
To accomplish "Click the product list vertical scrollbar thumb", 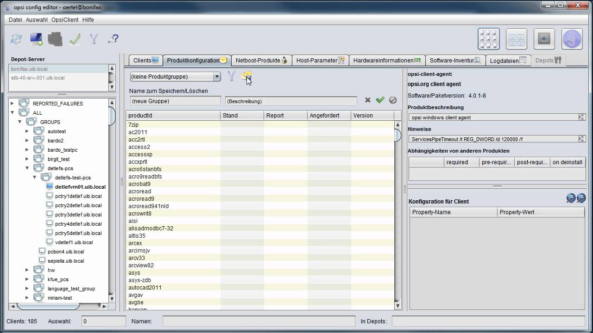I will click(x=397, y=135).
